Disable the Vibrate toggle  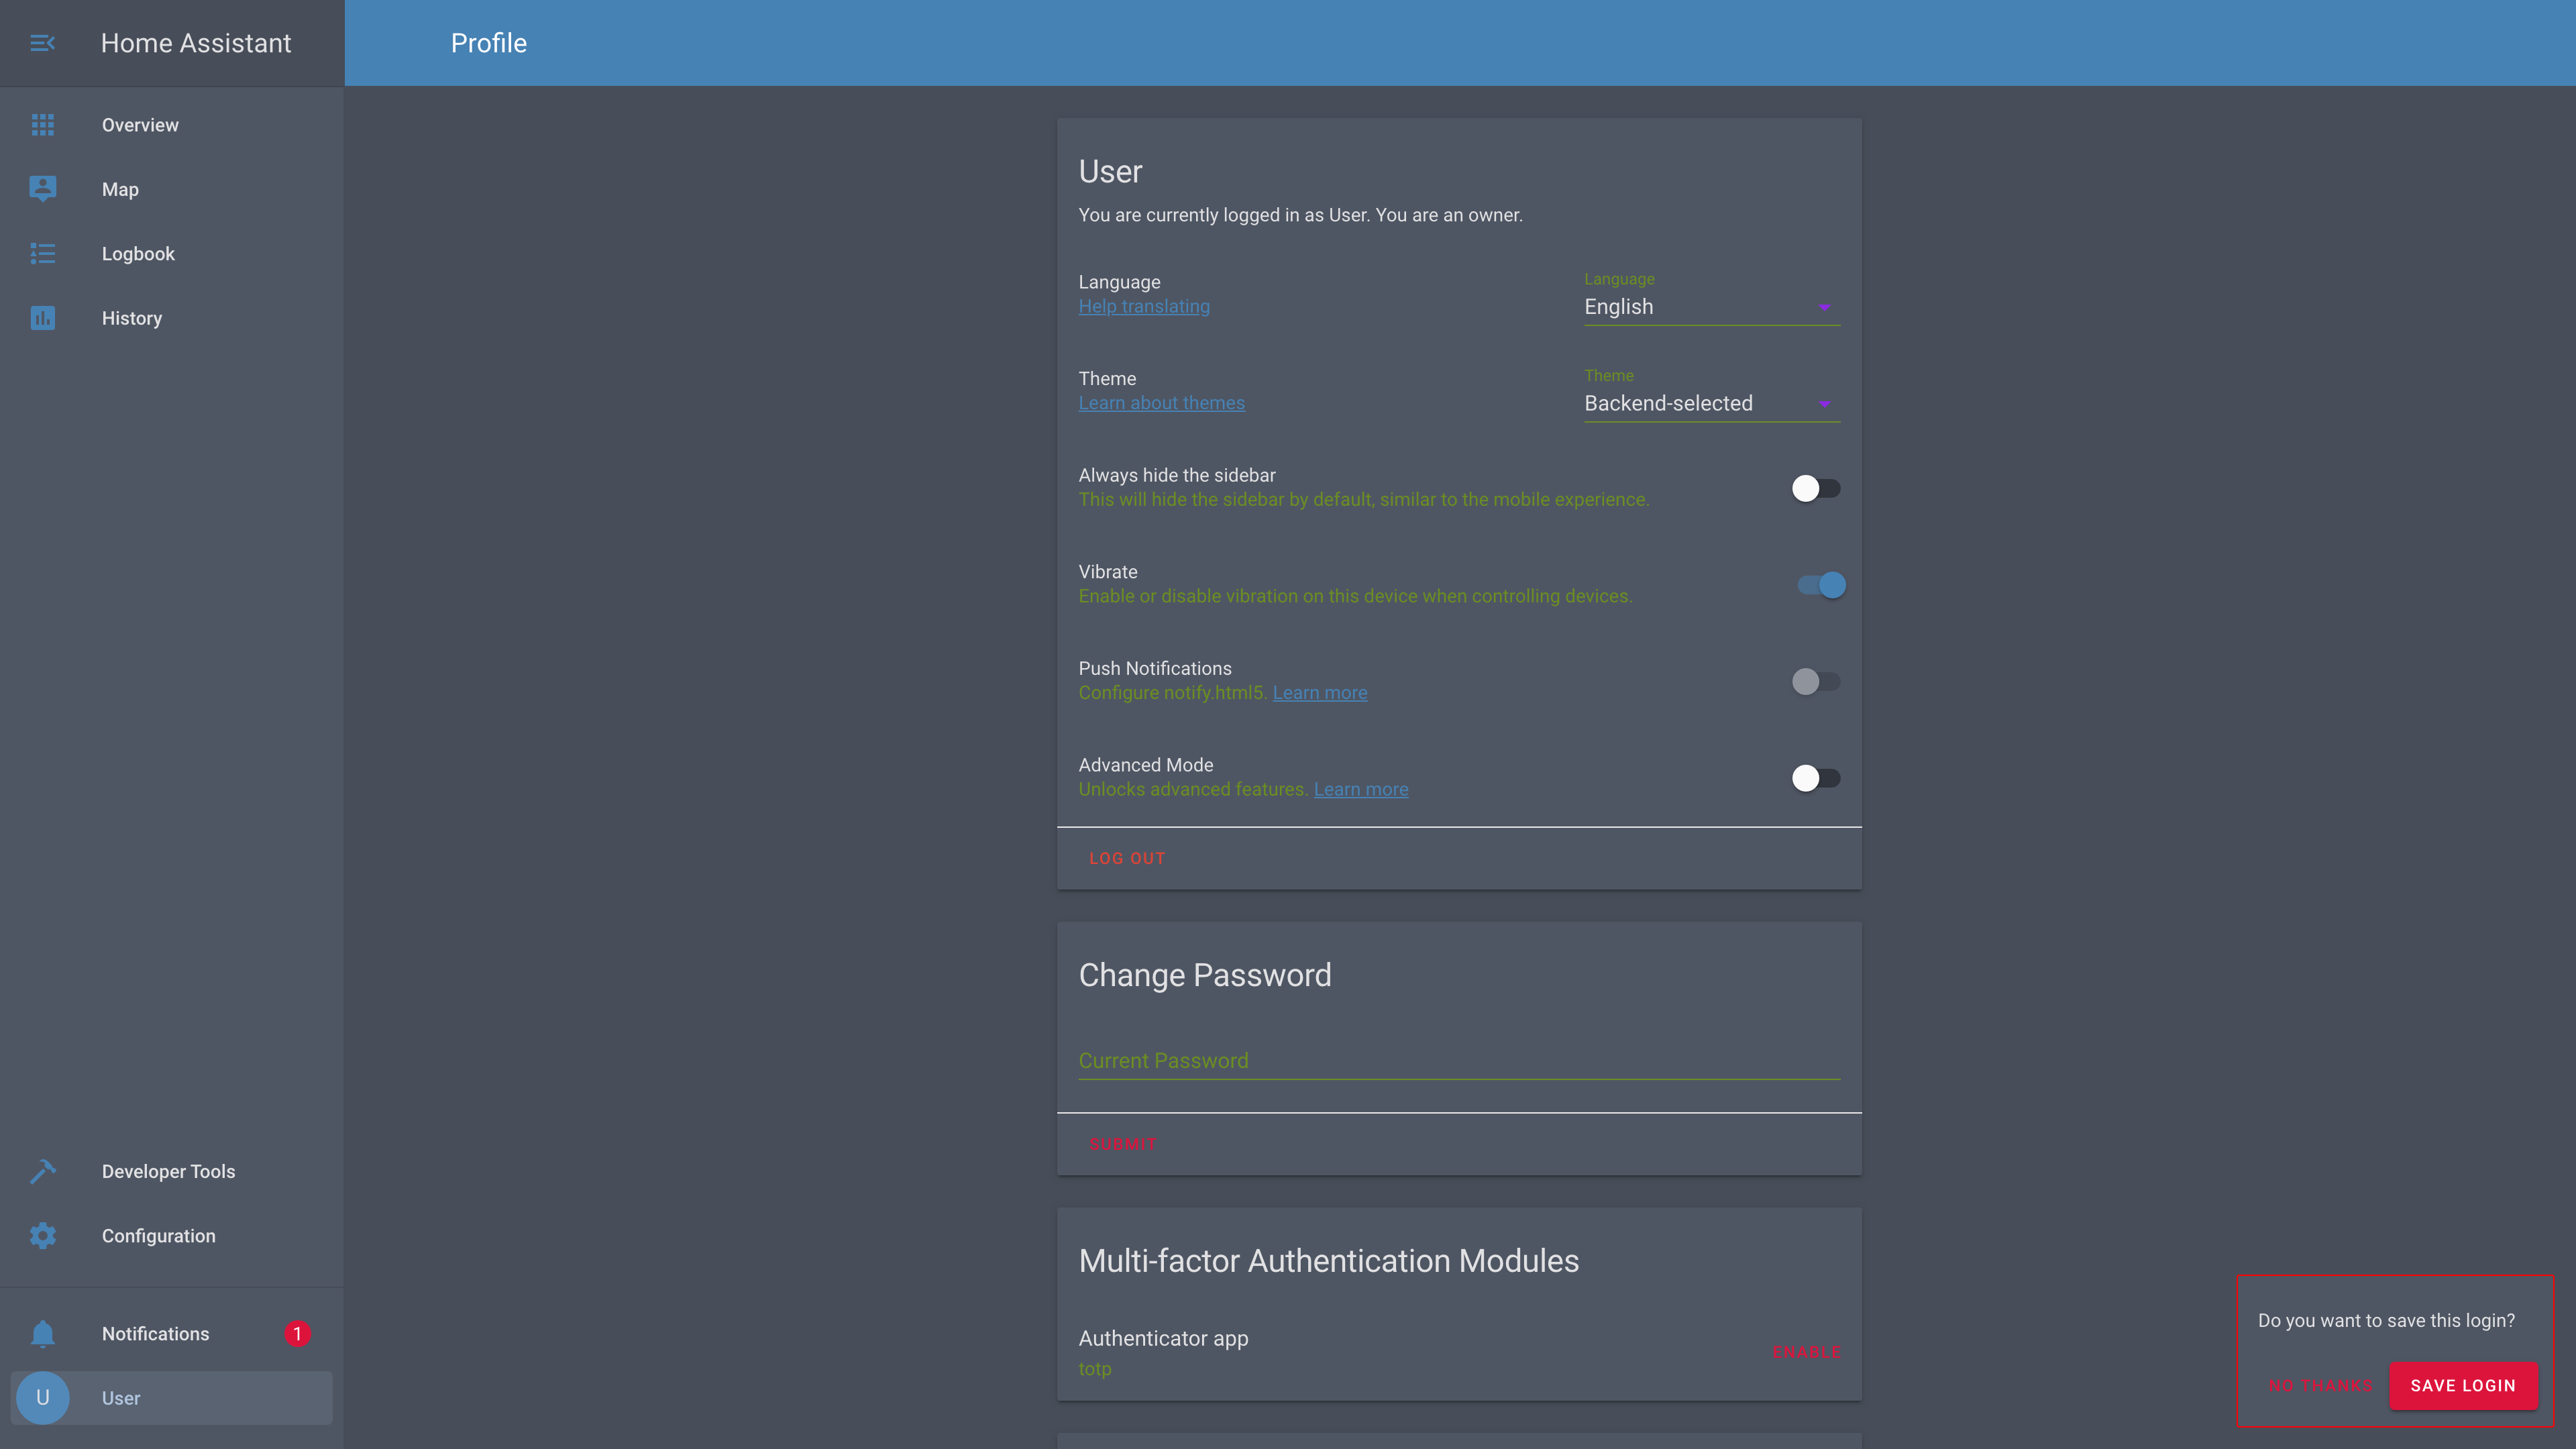1820,585
